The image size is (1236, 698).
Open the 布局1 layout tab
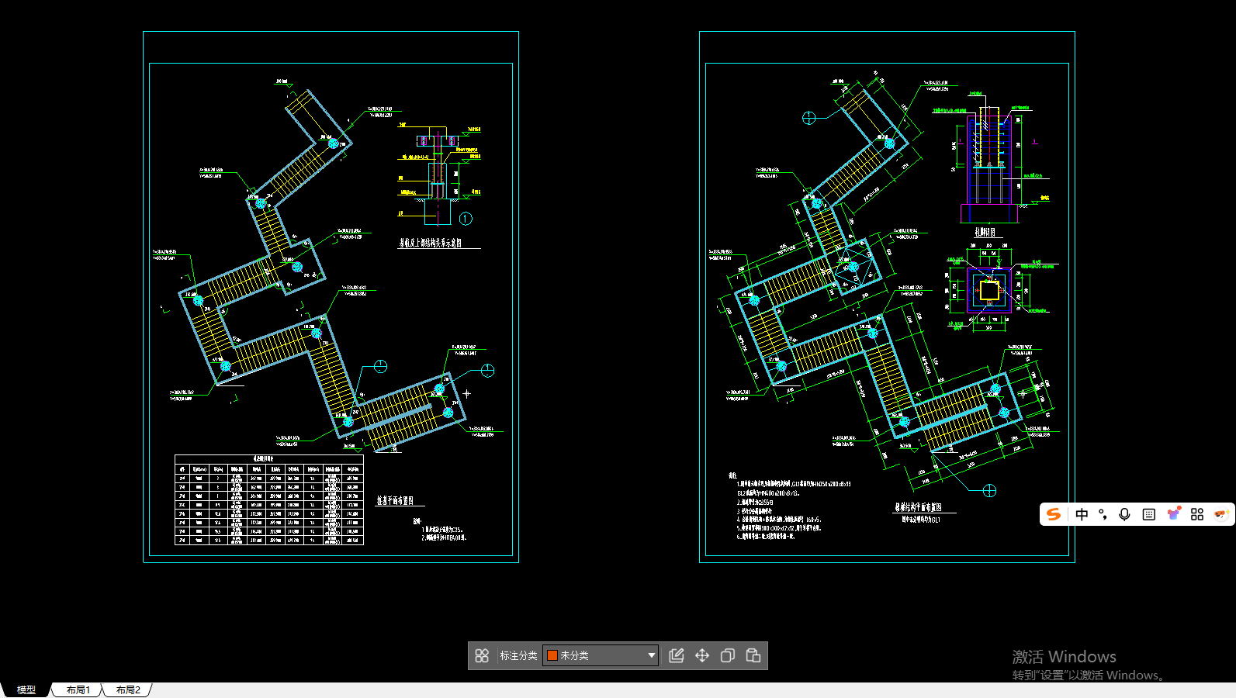[78, 689]
